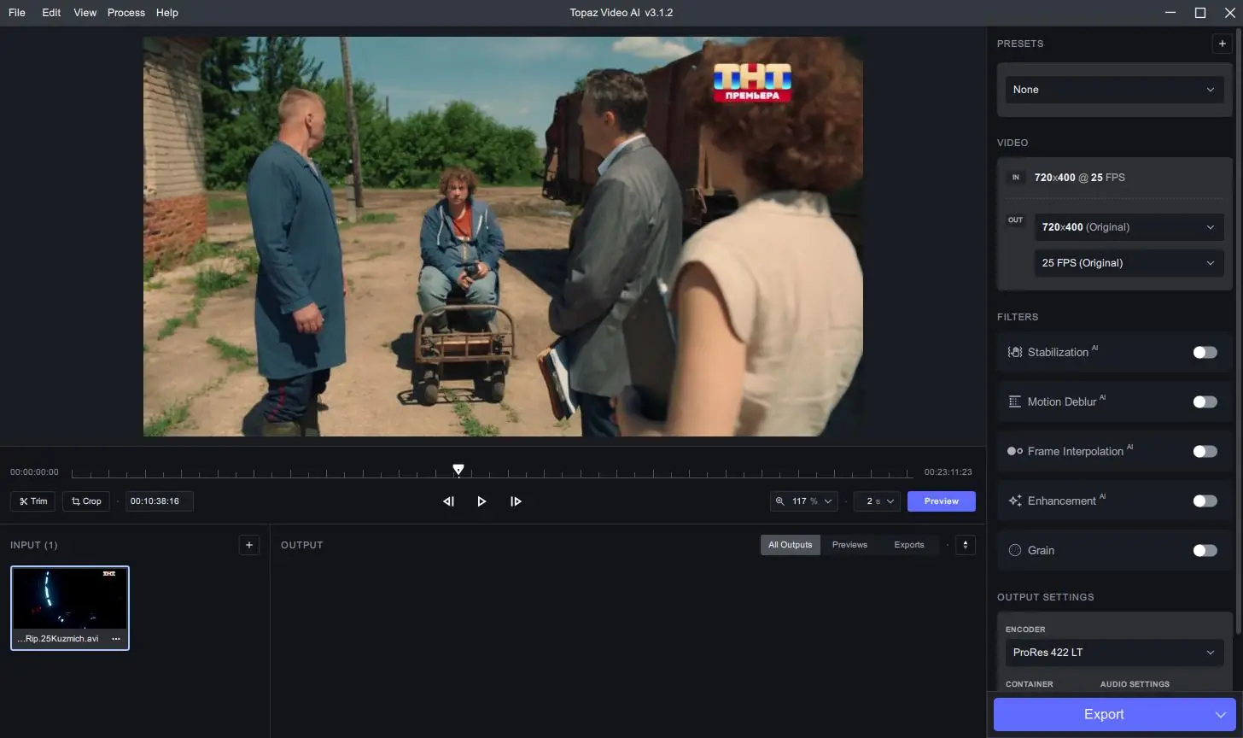The image size is (1243, 738).
Task: Switch to All Outputs tab
Action: (x=791, y=545)
